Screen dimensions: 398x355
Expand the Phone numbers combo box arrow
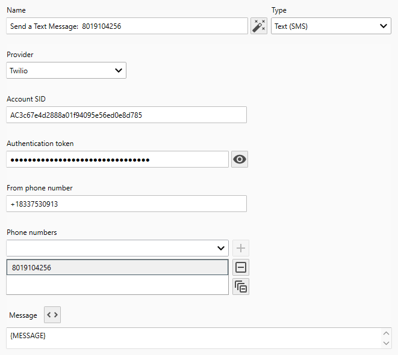pos(220,248)
